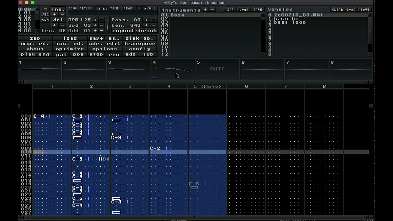Image resolution: width=393 pixels, height=221 pixels.
Task: Decrease the Spd value with minus
Action: 102,25
